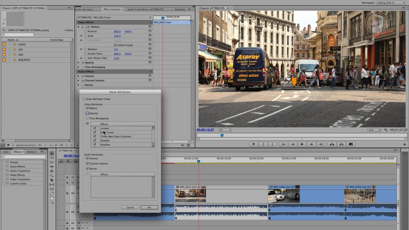Select the Razor tool in tools panel
This screenshot has height=230, width=409.
pyautogui.click(x=52, y=180)
